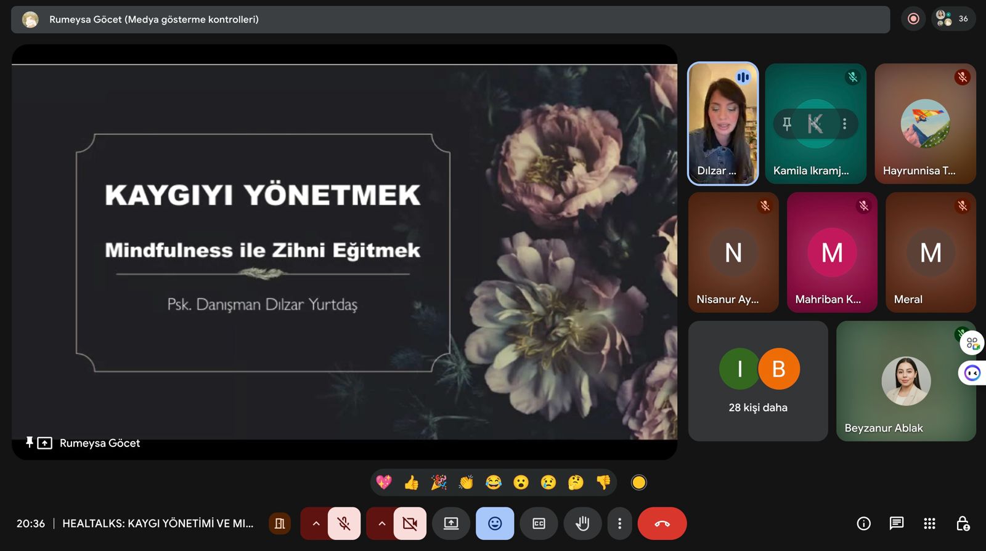Send the thumbs up reaction
986x551 pixels.
[x=411, y=483]
